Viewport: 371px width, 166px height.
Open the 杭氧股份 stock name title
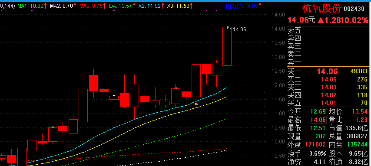322,9
